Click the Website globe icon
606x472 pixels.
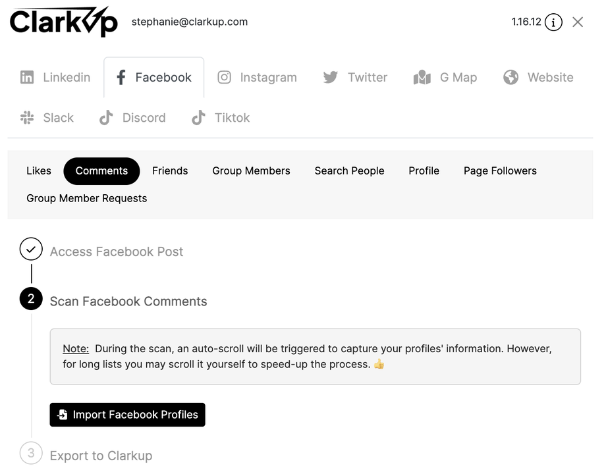510,78
